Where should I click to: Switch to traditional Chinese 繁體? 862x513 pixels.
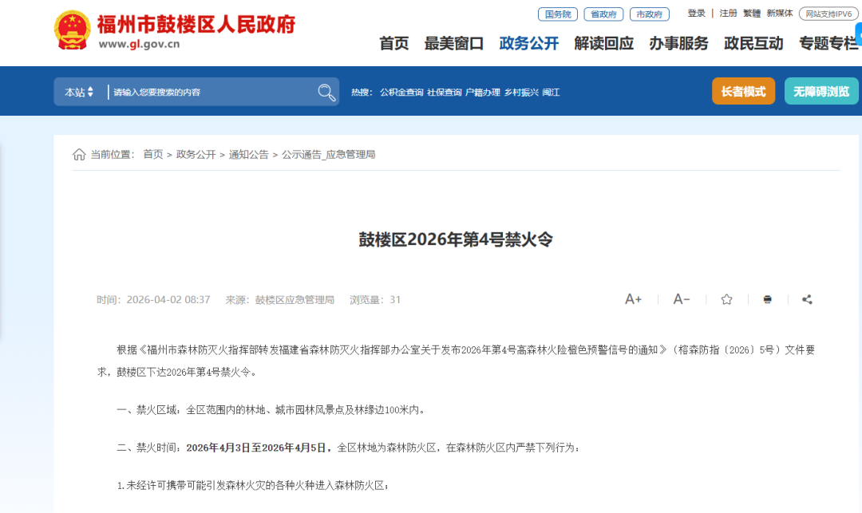(x=752, y=14)
